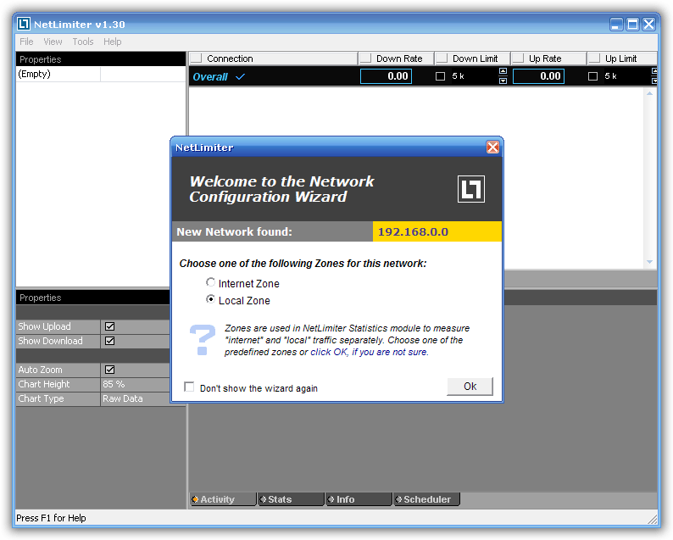Click the 192.168.0.0 network address
Image resolution: width=673 pixels, height=540 pixels.
point(413,231)
